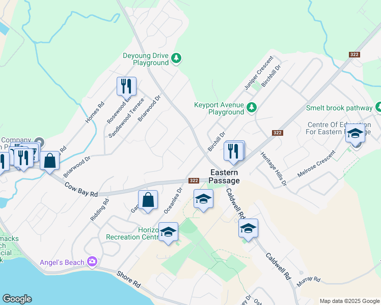Select the Shore Rd street label
The height and width of the screenshot is (305, 381).
point(128,279)
